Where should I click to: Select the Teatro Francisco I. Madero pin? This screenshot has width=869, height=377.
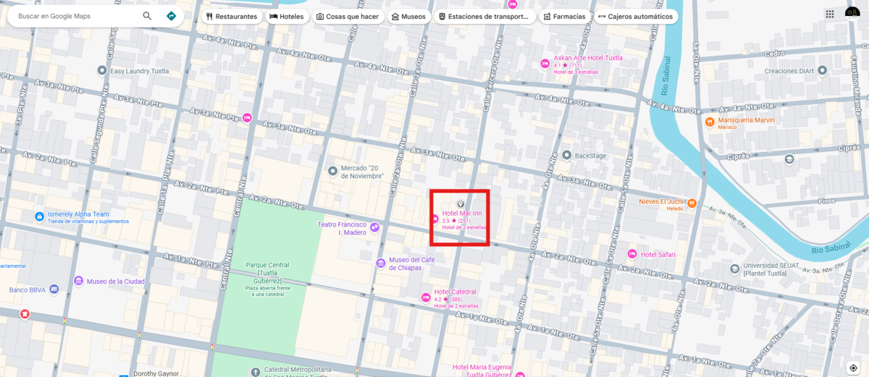[x=374, y=228]
